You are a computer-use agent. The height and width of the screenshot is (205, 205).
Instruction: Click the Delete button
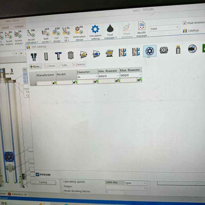(79, 64)
